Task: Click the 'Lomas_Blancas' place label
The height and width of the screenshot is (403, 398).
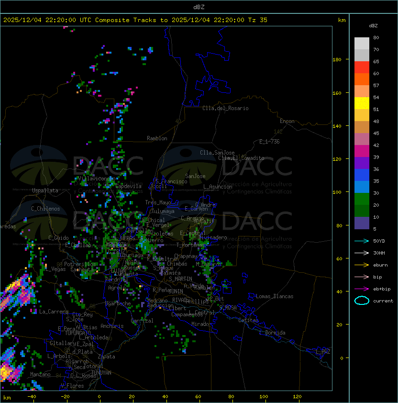Action: click(275, 296)
